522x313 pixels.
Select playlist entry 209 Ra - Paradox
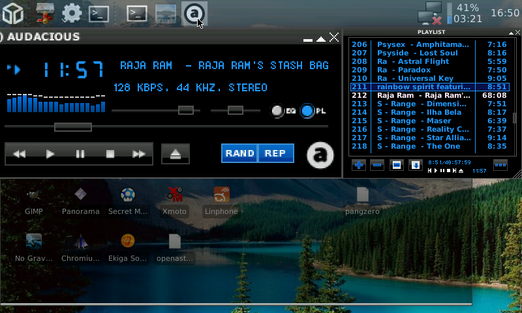(429, 70)
